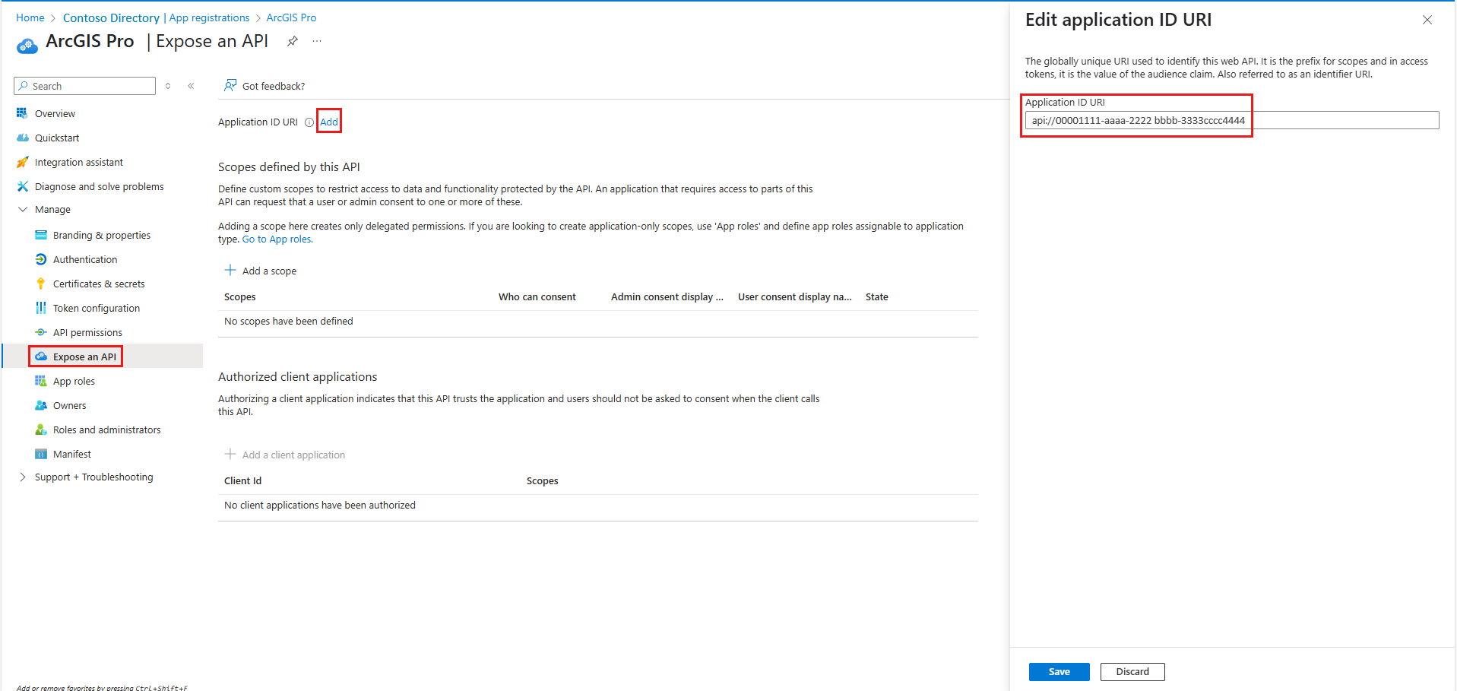The height and width of the screenshot is (691, 1457).
Task: Open Diagnose and solve problems
Action: click(x=100, y=186)
